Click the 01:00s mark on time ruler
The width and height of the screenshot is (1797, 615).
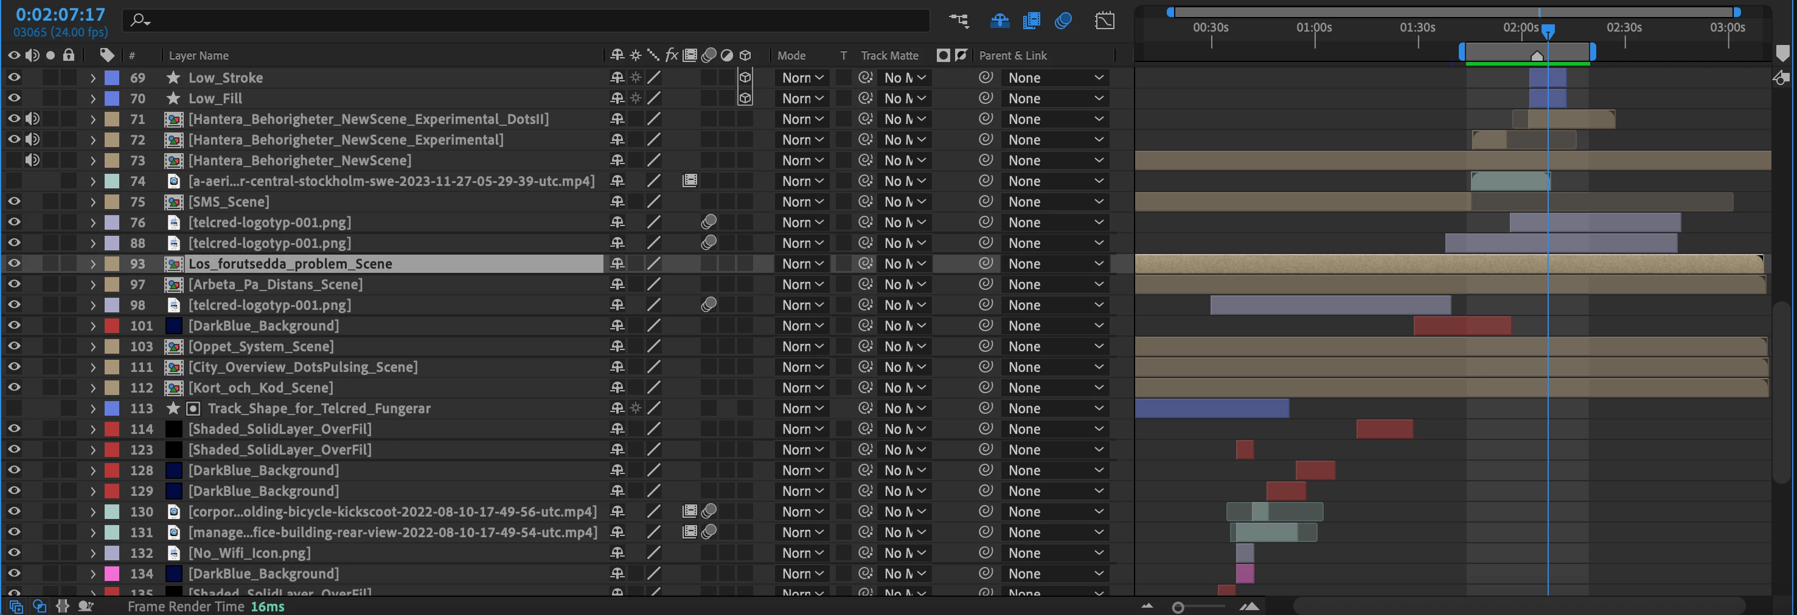tap(1314, 28)
